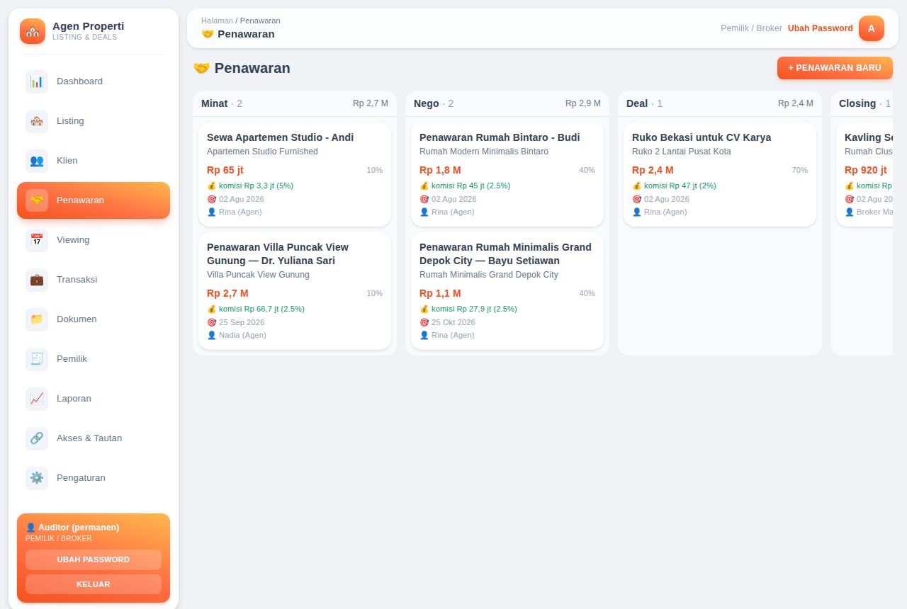Go to Penawaran menu item
This screenshot has height=609, width=907.
click(x=94, y=200)
